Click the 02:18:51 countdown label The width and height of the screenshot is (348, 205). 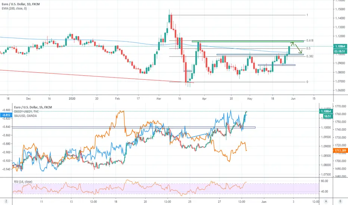coord(340,51)
